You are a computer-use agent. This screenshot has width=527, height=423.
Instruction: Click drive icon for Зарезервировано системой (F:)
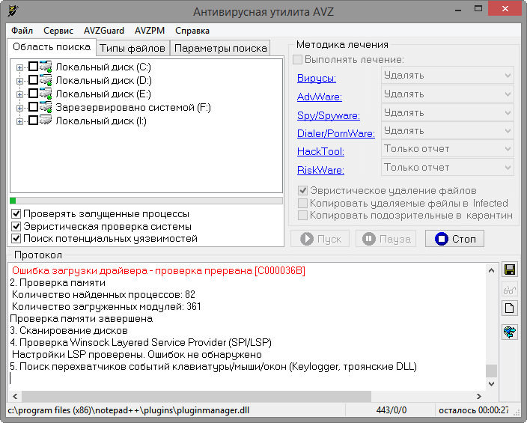46,107
